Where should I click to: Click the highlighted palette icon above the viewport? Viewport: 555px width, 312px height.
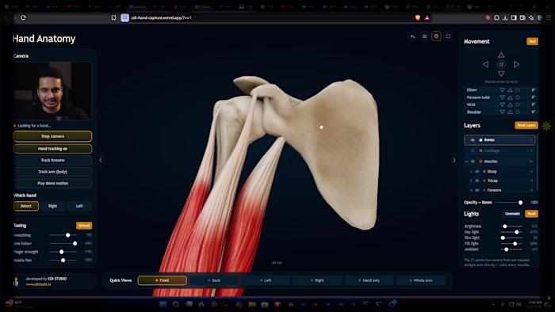click(x=436, y=36)
